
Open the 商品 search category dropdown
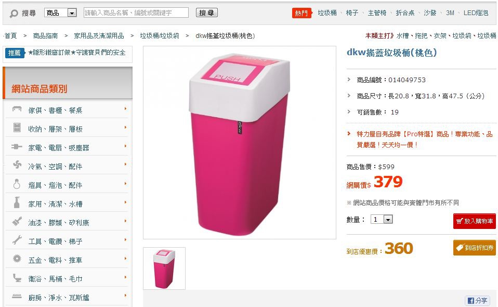pyautogui.click(x=72, y=12)
